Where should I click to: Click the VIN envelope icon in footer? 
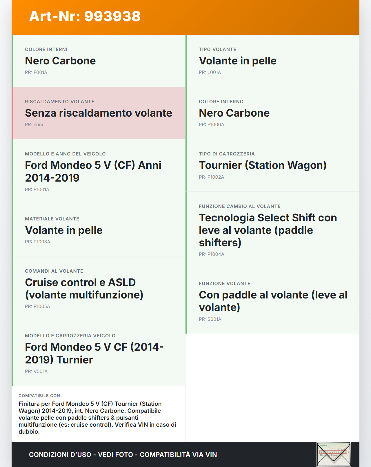[334, 454]
